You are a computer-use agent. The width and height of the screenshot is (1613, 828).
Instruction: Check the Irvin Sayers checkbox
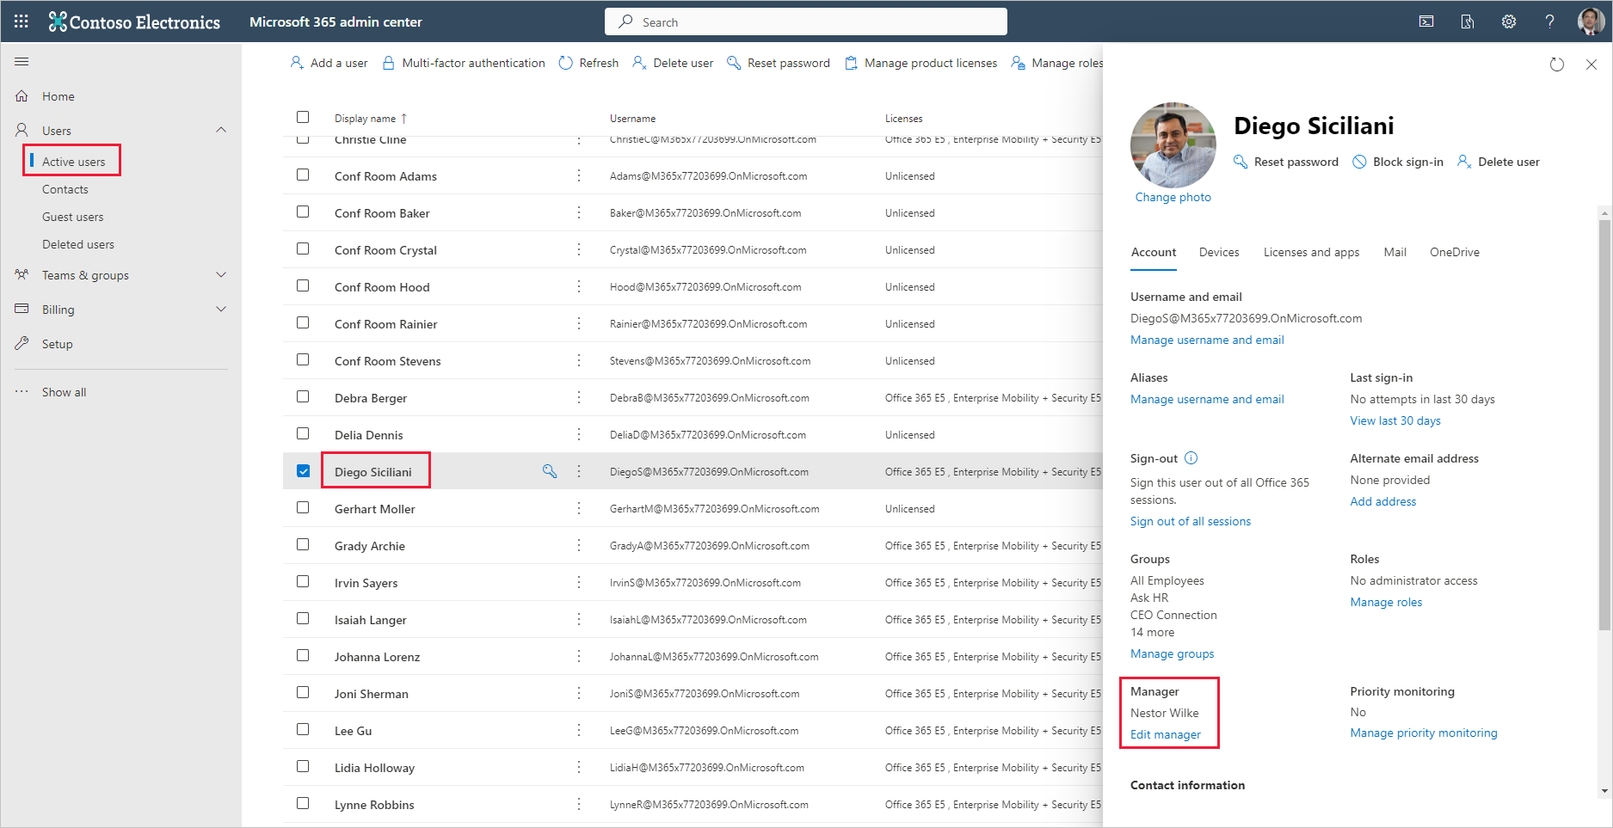(x=303, y=581)
